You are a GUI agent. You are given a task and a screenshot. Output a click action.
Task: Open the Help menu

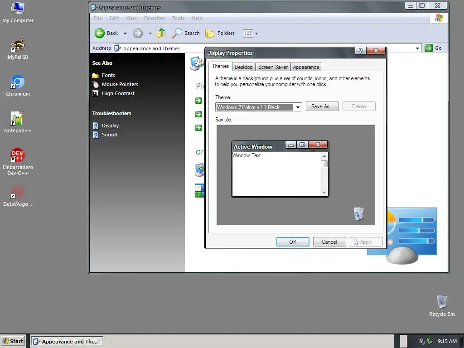click(197, 18)
